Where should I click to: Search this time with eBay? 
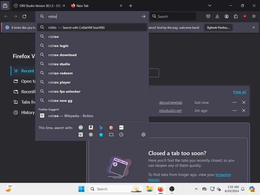[x=121, y=127]
